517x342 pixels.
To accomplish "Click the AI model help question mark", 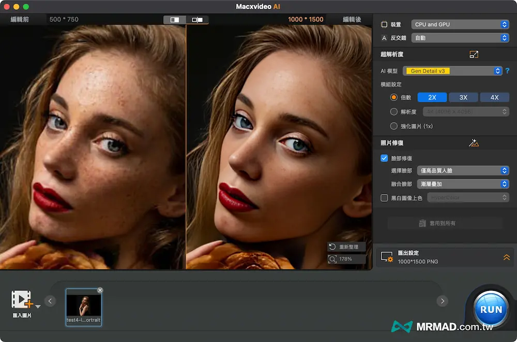I will (x=508, y=71).
